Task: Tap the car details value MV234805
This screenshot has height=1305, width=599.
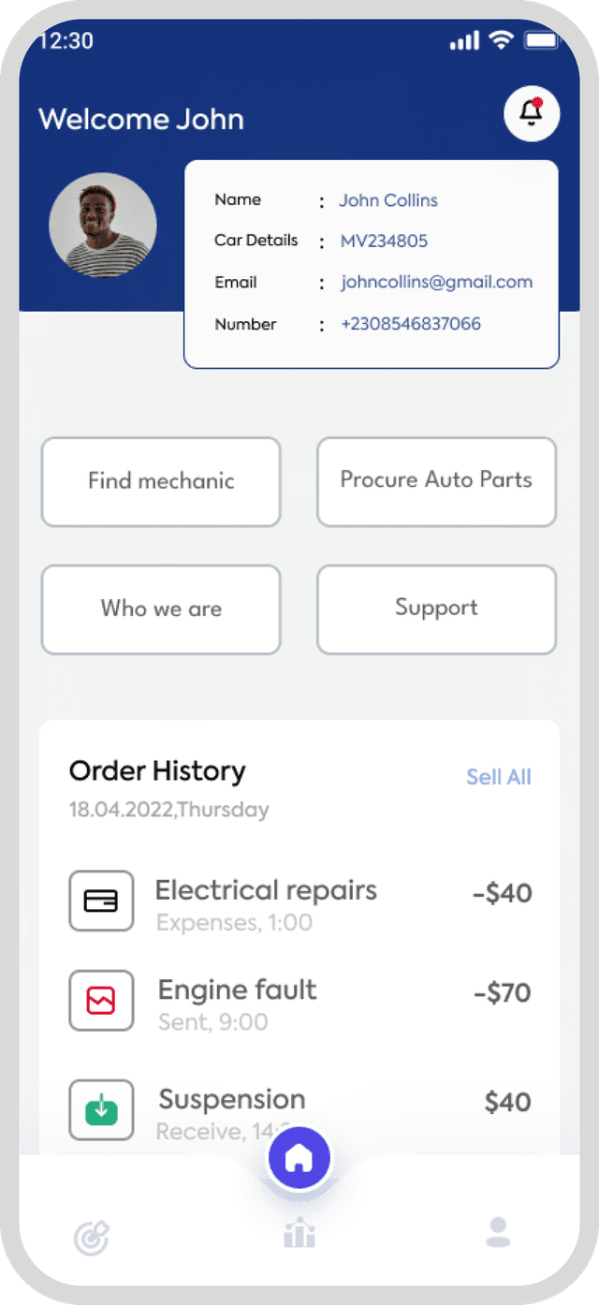Action: tap(384, 242)
